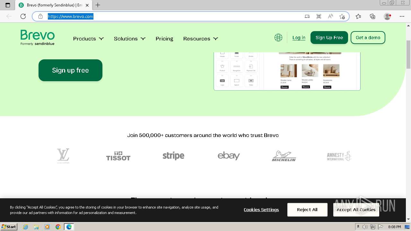Open the language globe selector
Image resolution: width=411 pixels, height=231 pixels.
click(278, 38)
